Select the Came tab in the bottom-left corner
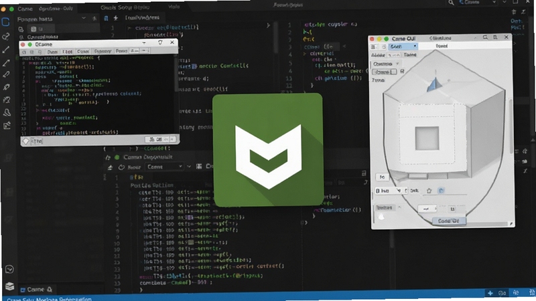 click(37, 290)
